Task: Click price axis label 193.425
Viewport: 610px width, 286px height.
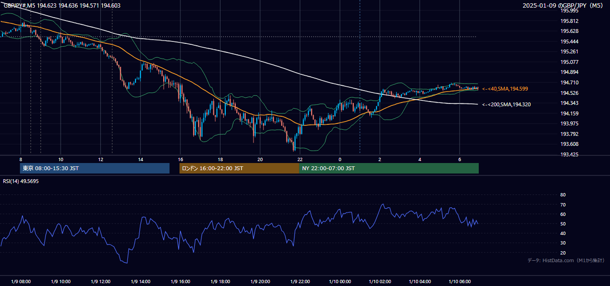Action: click(569, 154)
